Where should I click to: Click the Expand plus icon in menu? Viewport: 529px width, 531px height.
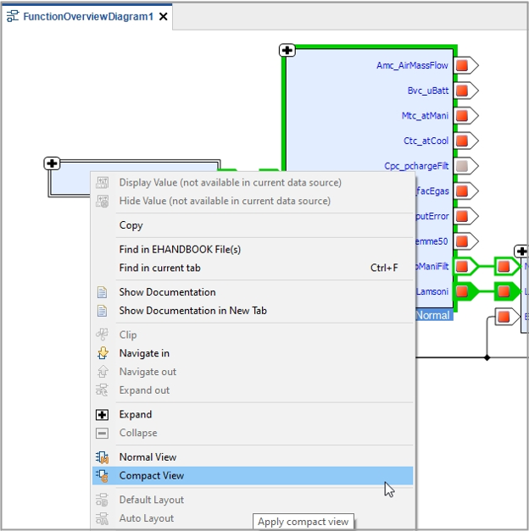102,414
